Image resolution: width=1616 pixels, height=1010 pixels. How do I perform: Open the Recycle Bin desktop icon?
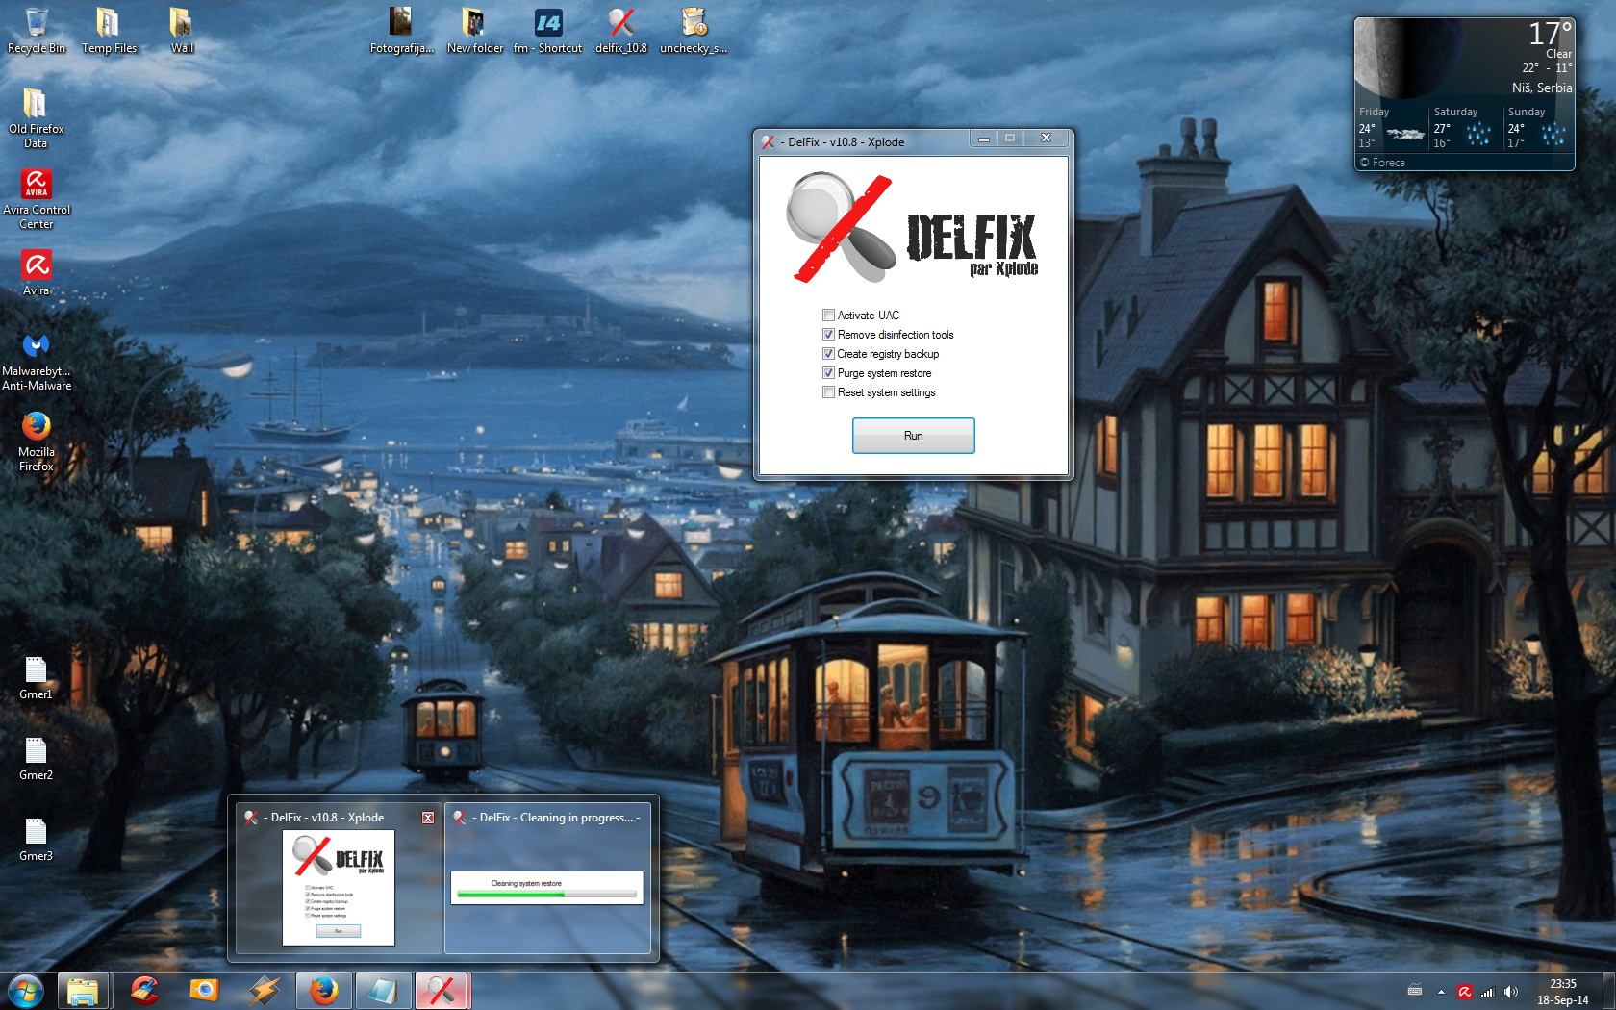coord(37,30)
